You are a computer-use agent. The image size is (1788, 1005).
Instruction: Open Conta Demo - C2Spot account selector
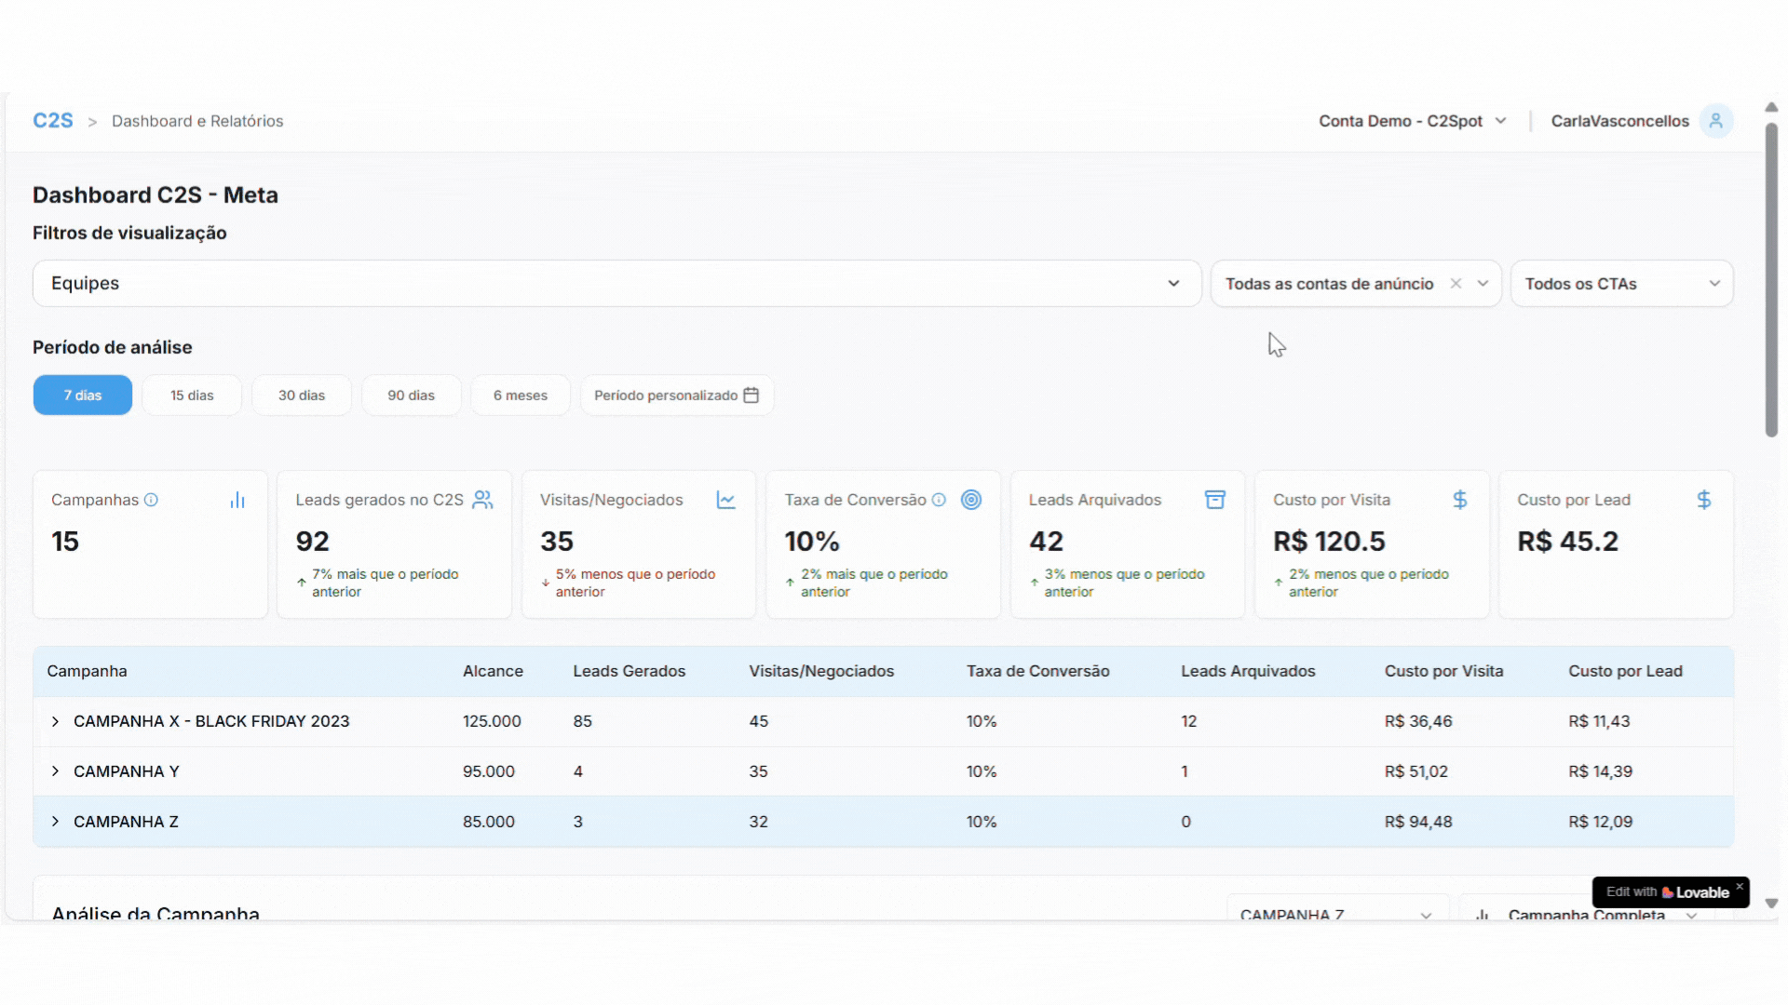[x=1412, y=121]
